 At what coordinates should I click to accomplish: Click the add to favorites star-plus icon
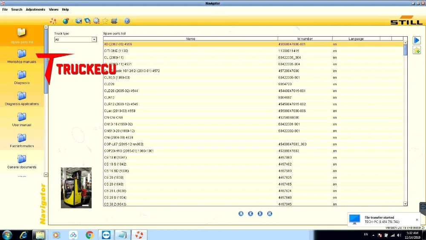coord(417,50)
